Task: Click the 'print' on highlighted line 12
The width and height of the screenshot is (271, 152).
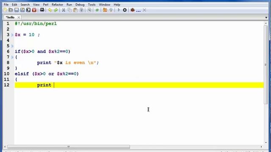Action: pyautogui.click(x=44, y=85)
